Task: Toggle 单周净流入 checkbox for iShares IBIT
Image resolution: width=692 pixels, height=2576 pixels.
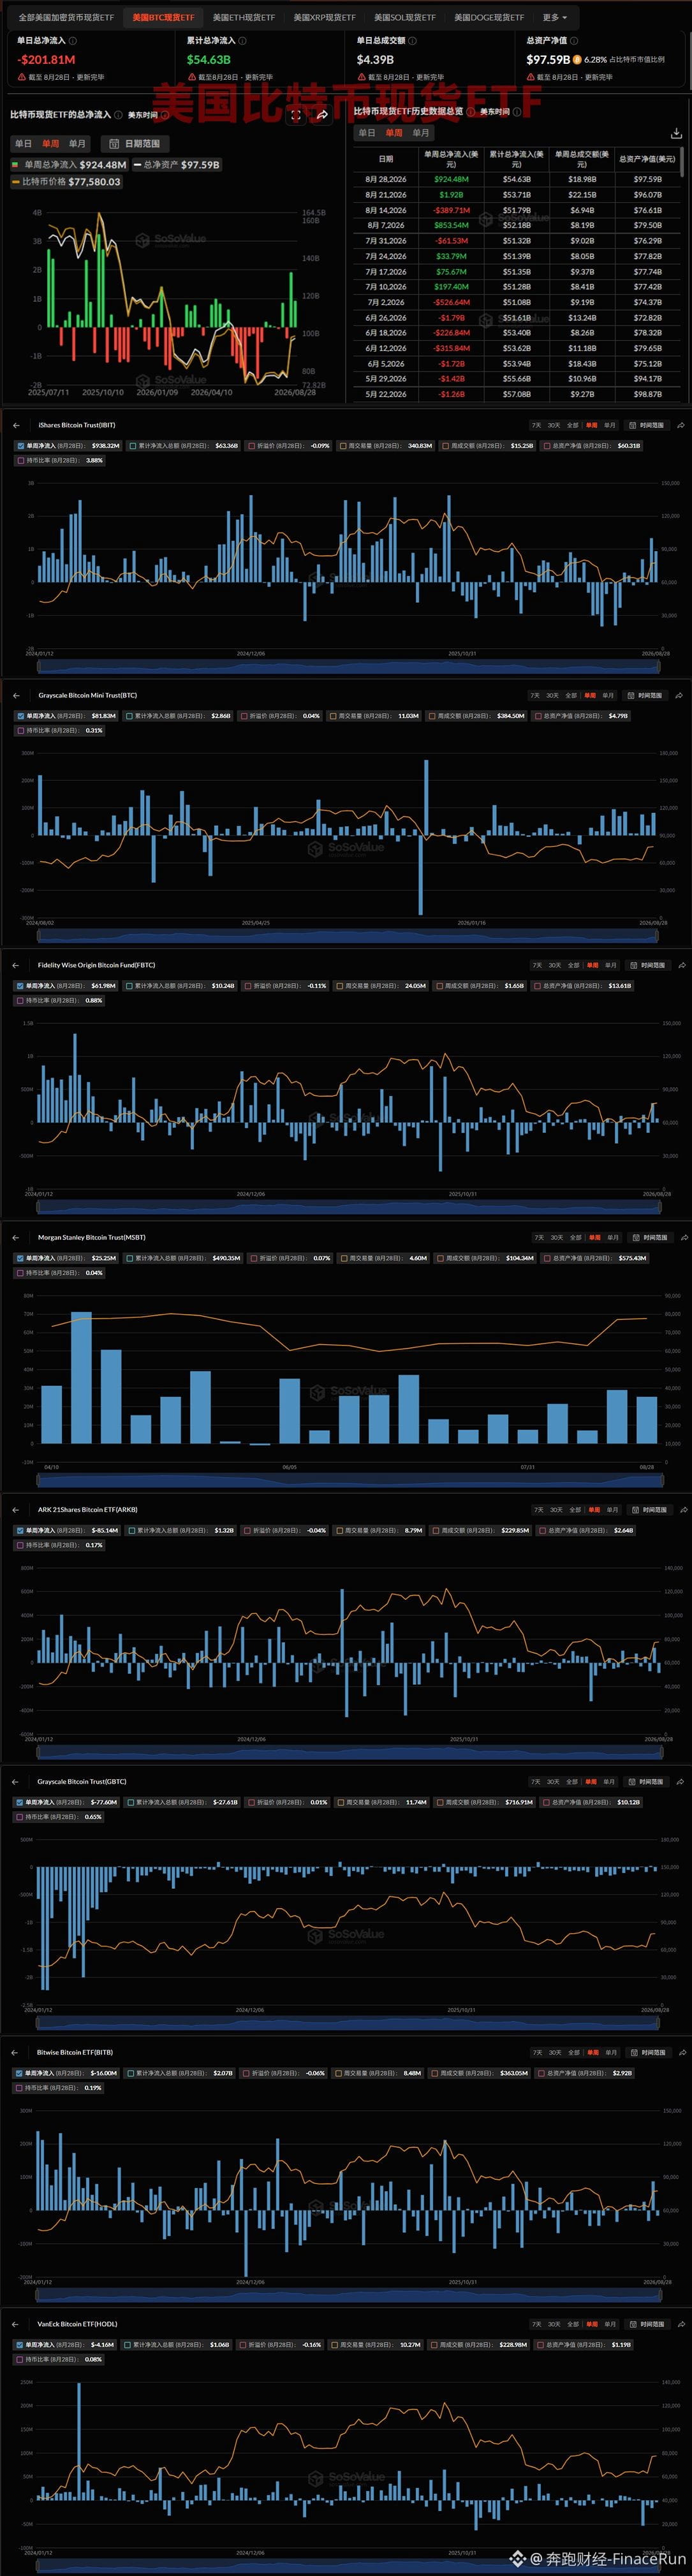Action: [x=20, y=446]
